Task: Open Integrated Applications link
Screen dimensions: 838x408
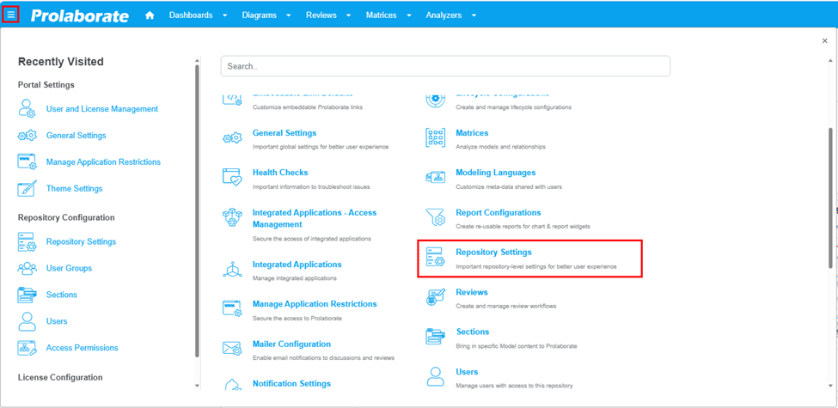Action: click(297, 265)
